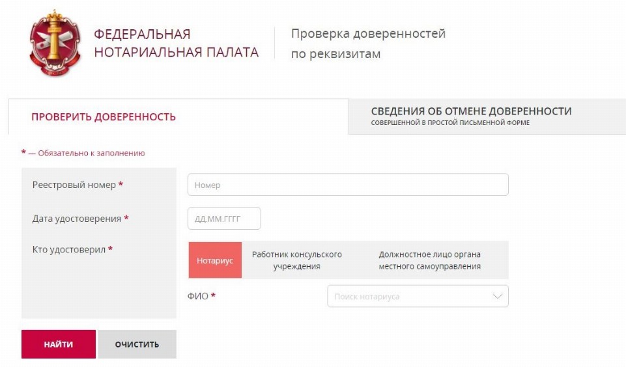Viewport: 626px width, 367px height.
Task: Click the ФИО label
Action: click(198, 296)
